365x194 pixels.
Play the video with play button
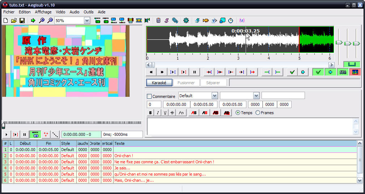coord(7,134)
